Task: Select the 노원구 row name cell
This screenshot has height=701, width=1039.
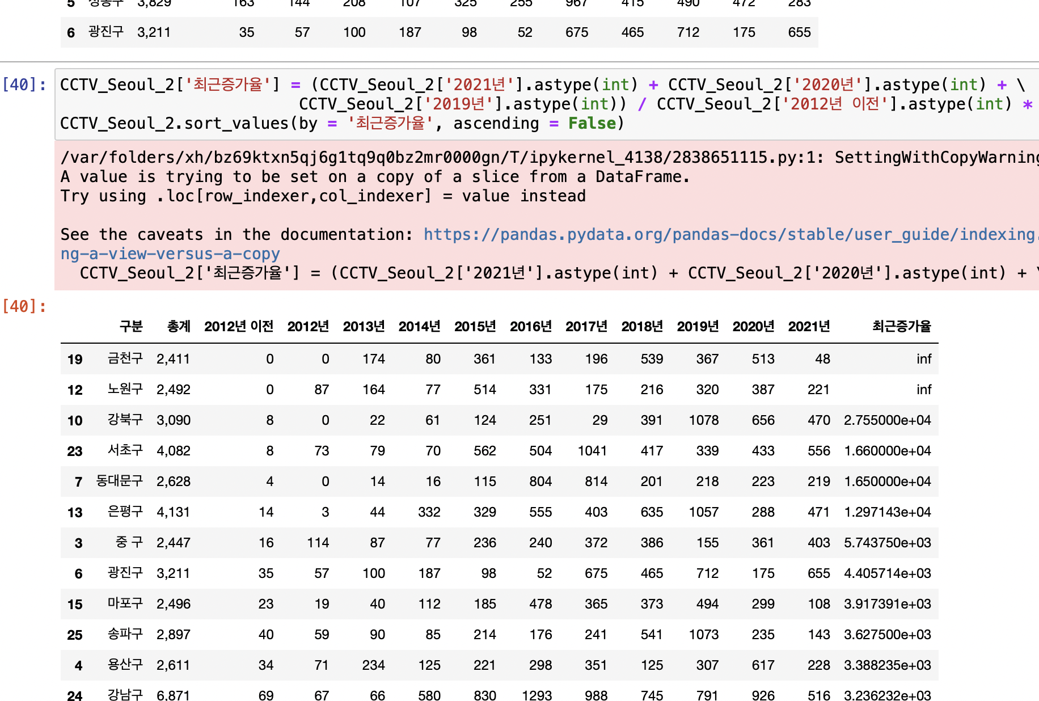Action: [125, 389]
